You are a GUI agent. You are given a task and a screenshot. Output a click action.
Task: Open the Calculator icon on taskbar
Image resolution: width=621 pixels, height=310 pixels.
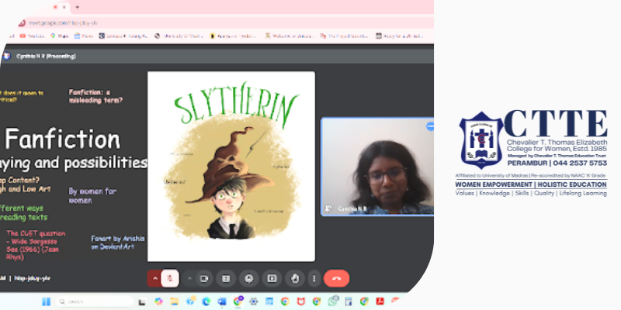click(x=349, y=301)
